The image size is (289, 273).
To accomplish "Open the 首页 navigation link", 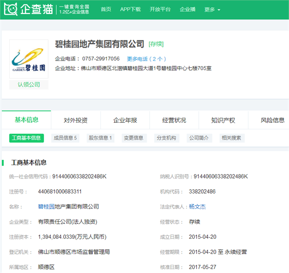I will (106, 9).
